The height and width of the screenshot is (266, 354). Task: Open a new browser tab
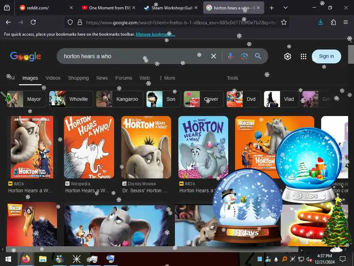[x=272, y=8]
